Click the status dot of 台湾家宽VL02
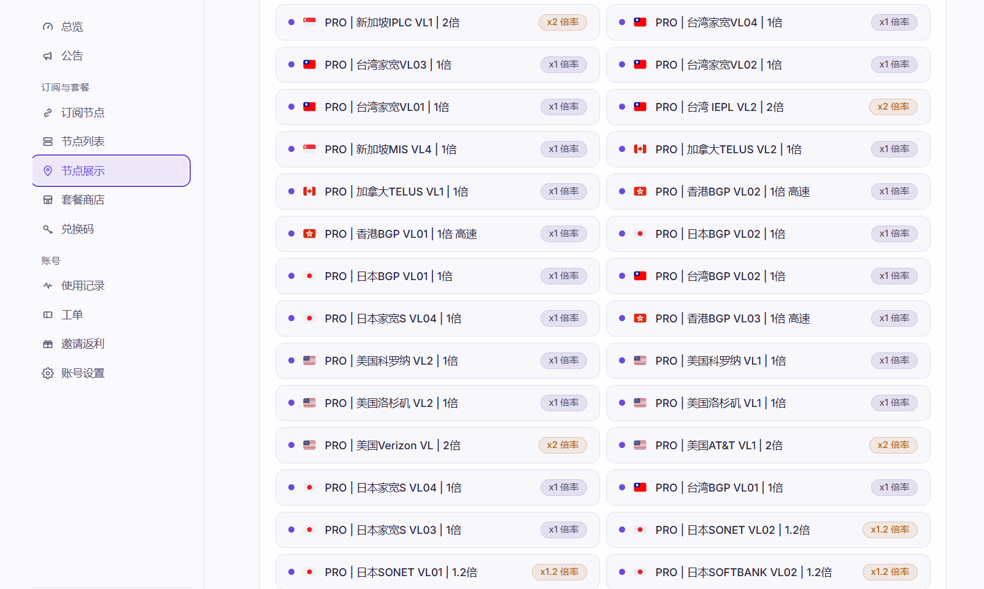 coord(622,64)
